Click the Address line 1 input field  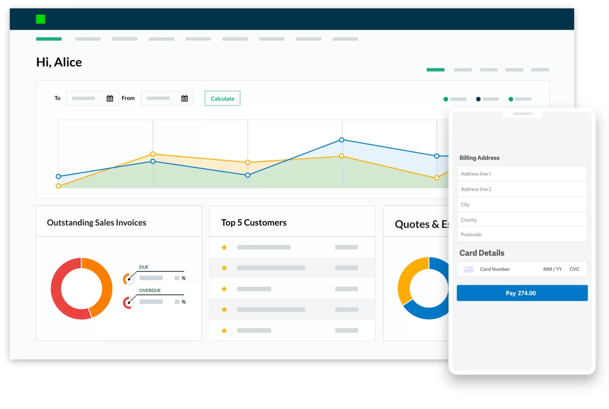(522, 173)
